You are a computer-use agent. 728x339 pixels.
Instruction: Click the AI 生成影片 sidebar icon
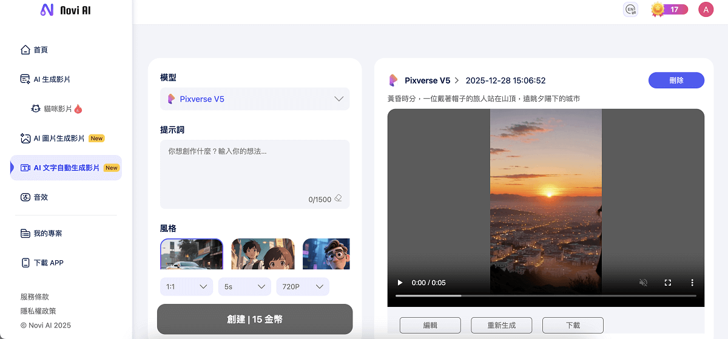pos(25,79)
